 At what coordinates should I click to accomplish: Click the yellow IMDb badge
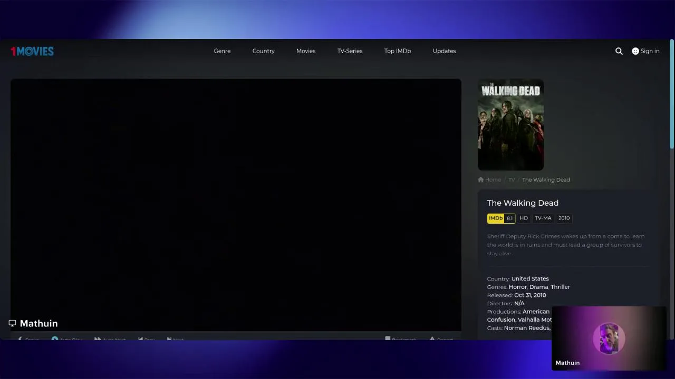(x=496, y=218)
